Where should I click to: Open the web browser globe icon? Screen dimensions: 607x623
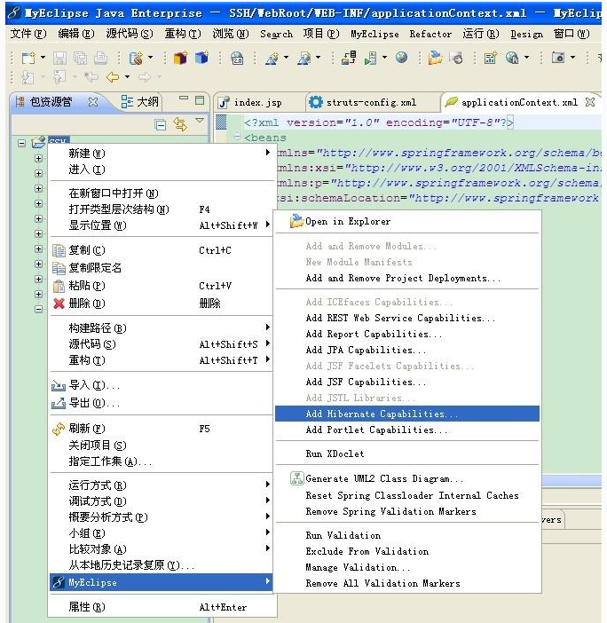[x=402, y=58]
